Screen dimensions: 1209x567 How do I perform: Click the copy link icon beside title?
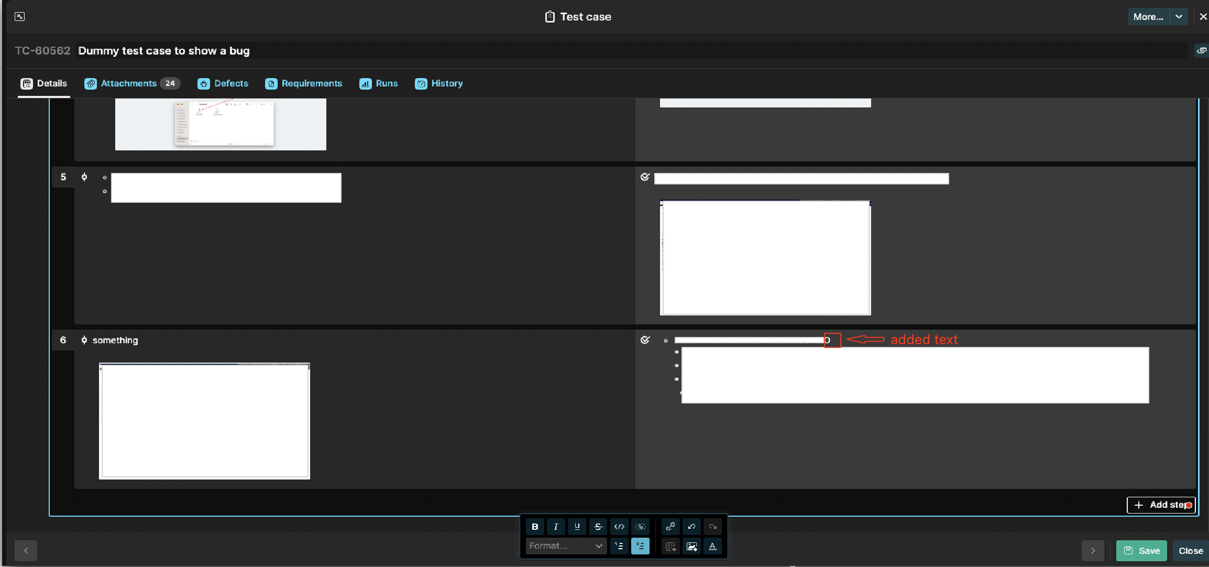1202,50
